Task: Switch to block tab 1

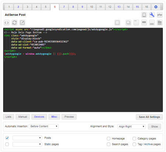Action: coord(9,7)
